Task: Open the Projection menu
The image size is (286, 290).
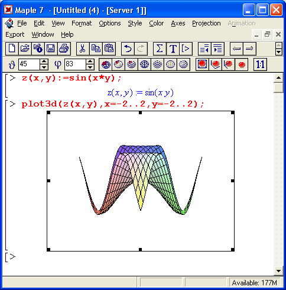Action: 206,23
